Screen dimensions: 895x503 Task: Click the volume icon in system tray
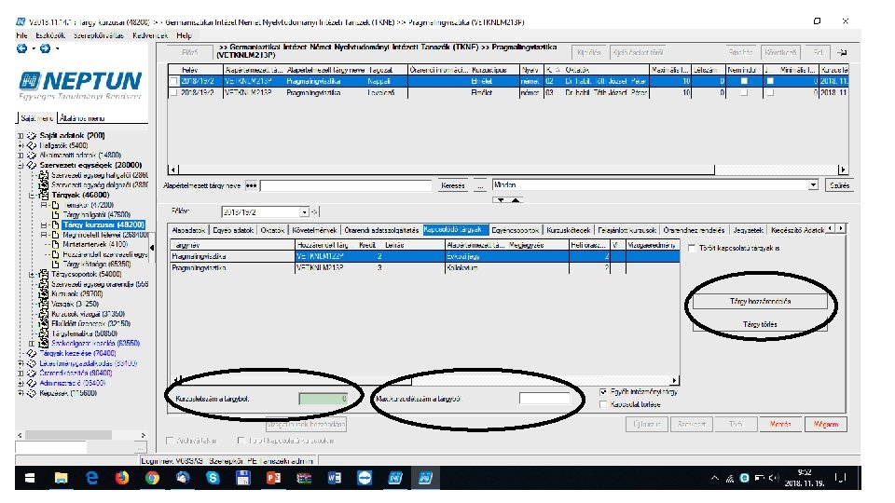click(x=774, y=478)
